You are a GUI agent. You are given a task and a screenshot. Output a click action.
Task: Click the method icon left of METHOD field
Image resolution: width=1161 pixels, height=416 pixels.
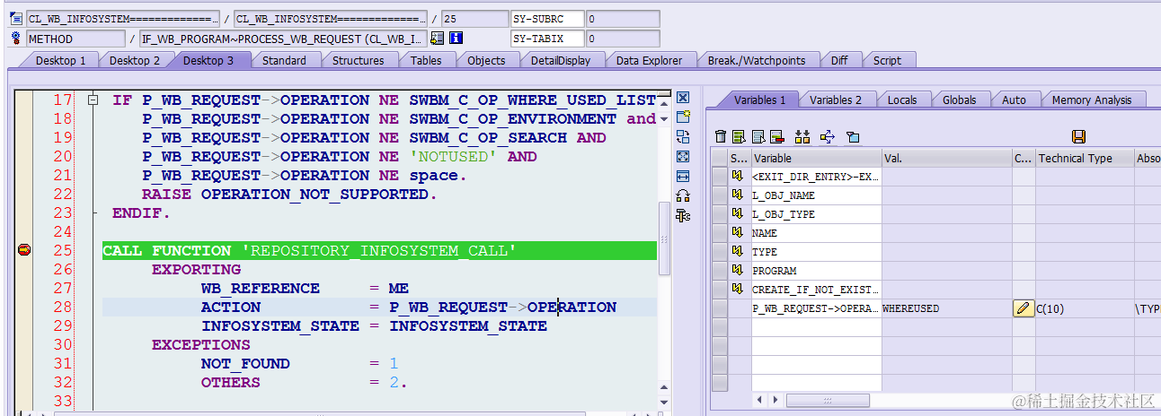18,39
